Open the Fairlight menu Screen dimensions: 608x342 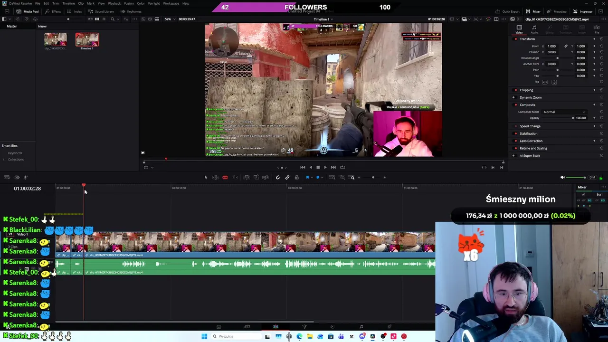click(x=154, y=3)
